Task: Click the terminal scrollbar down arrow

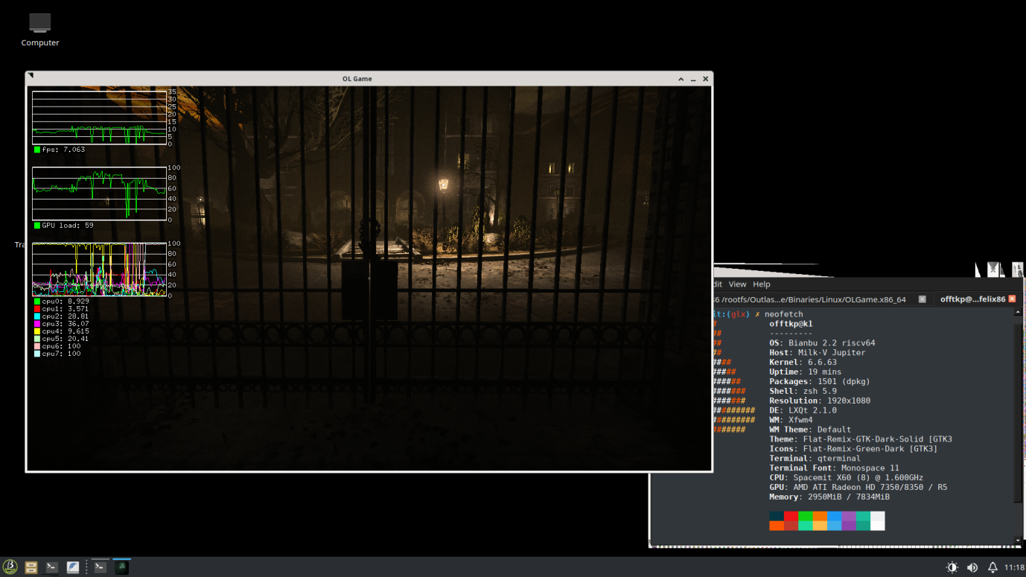Action: pos(1019,541)
